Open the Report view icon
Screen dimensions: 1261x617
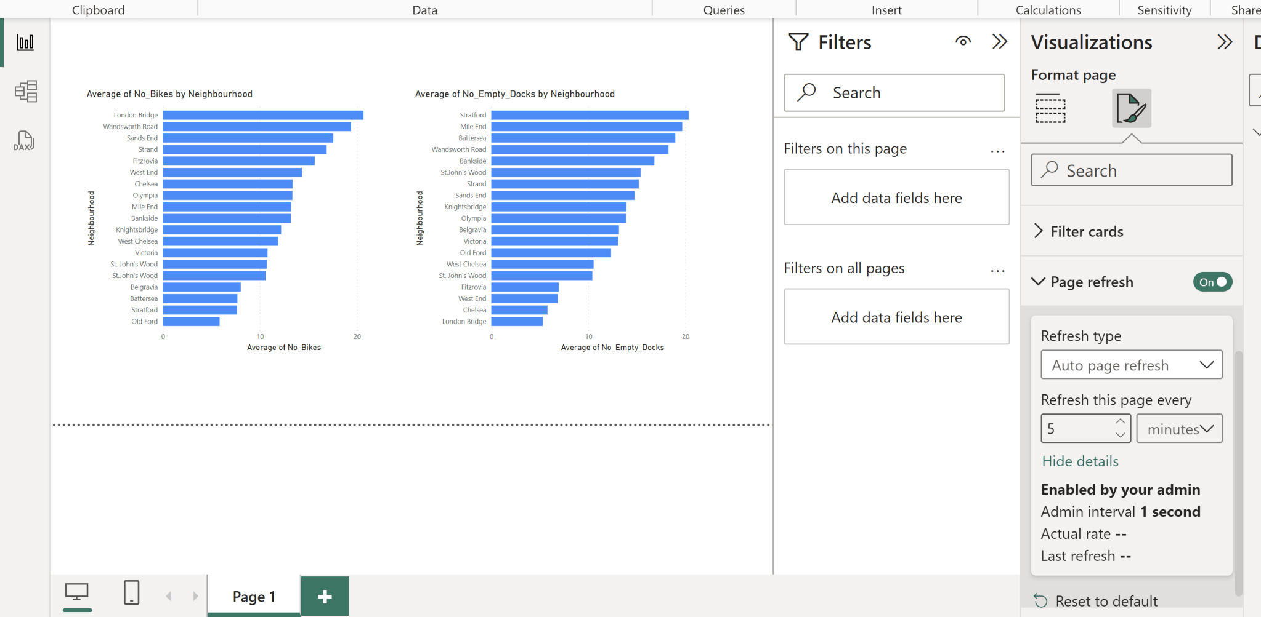(x=25, y=42)
